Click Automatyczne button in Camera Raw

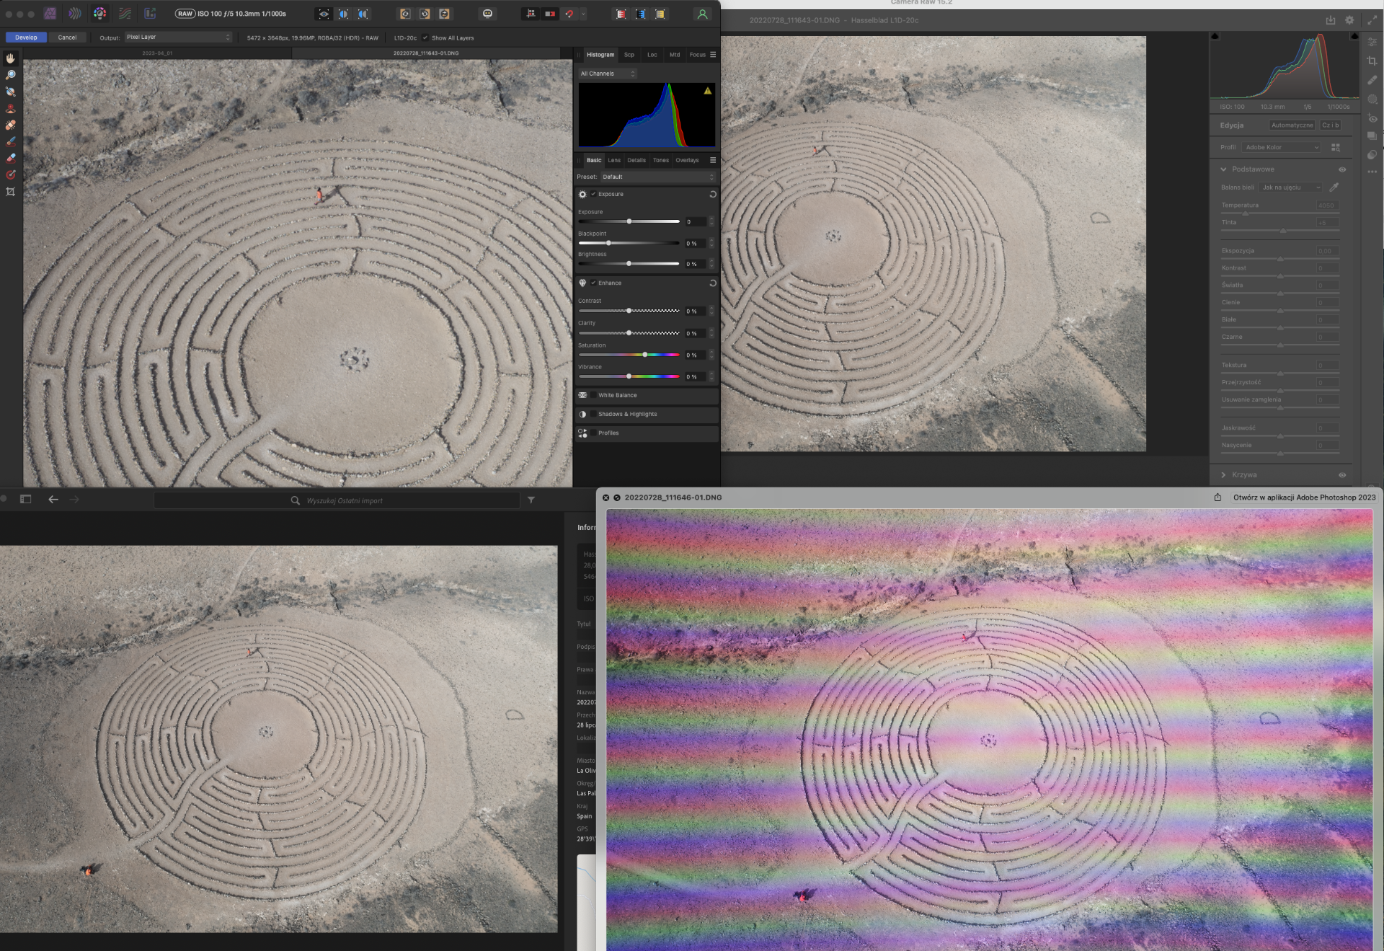point(1292,125)
